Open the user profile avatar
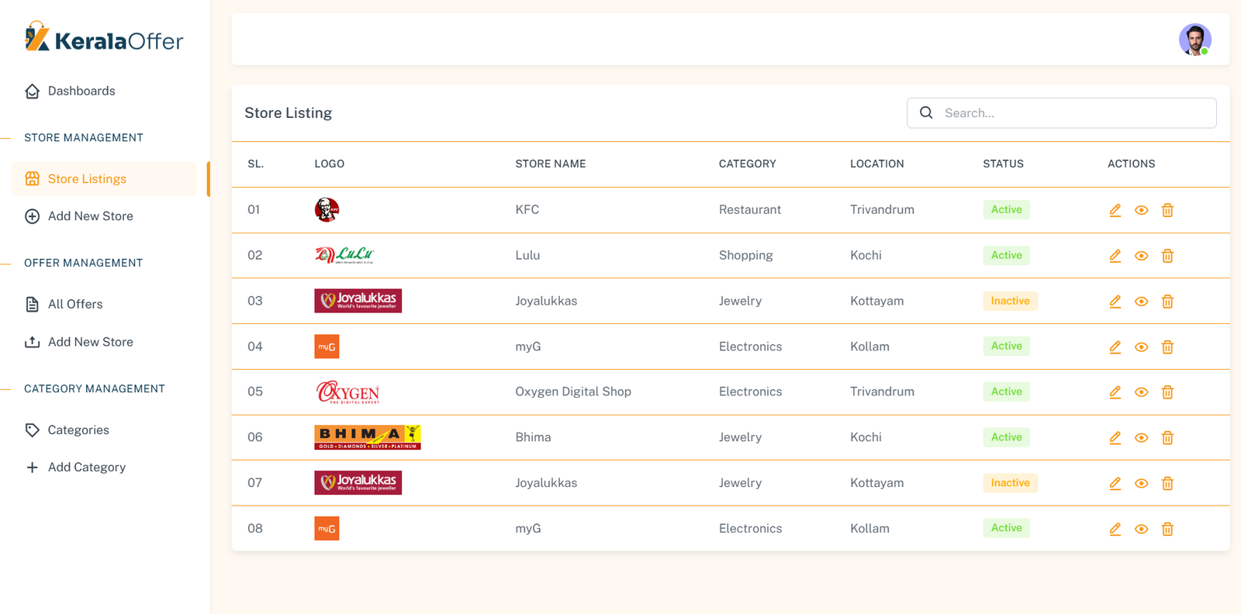The height and width of the screenshot is (614, 1241). 1194,40
